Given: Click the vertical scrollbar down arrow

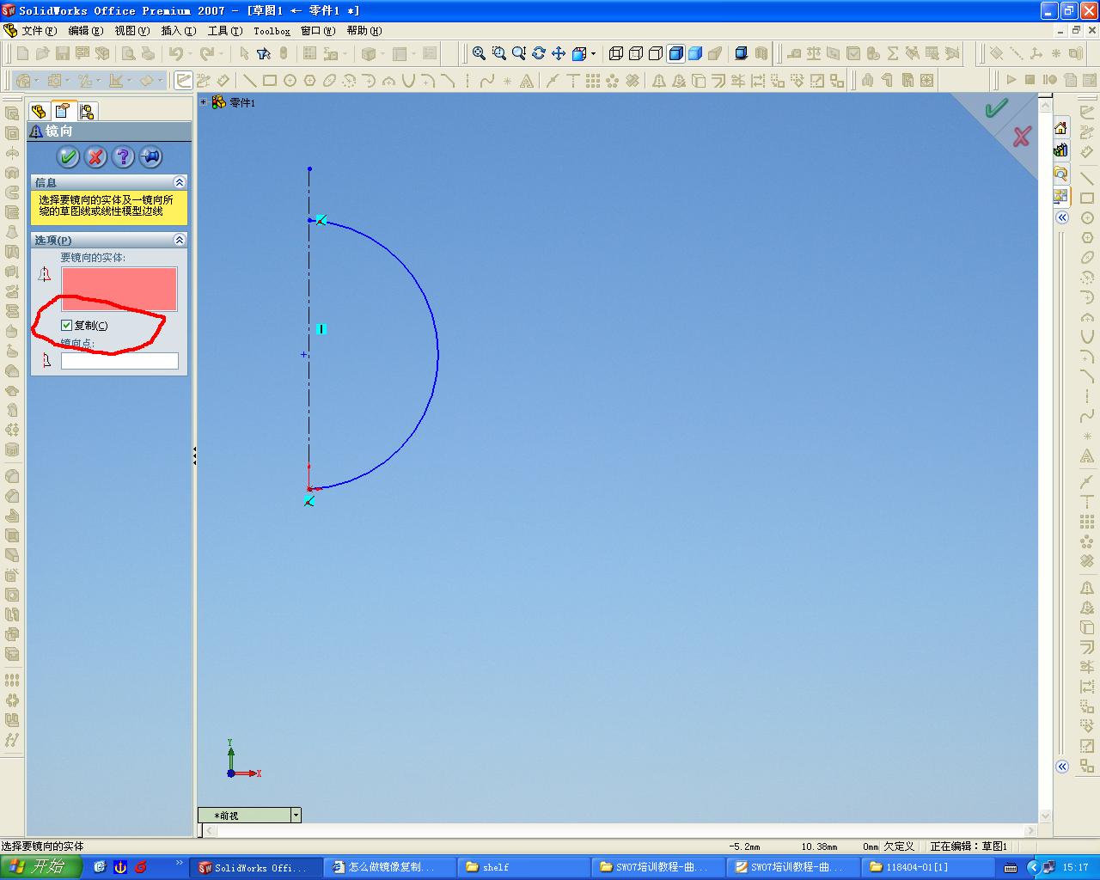Looking at the screenshot, I should pyautogui.click(x=1046, y=816).
